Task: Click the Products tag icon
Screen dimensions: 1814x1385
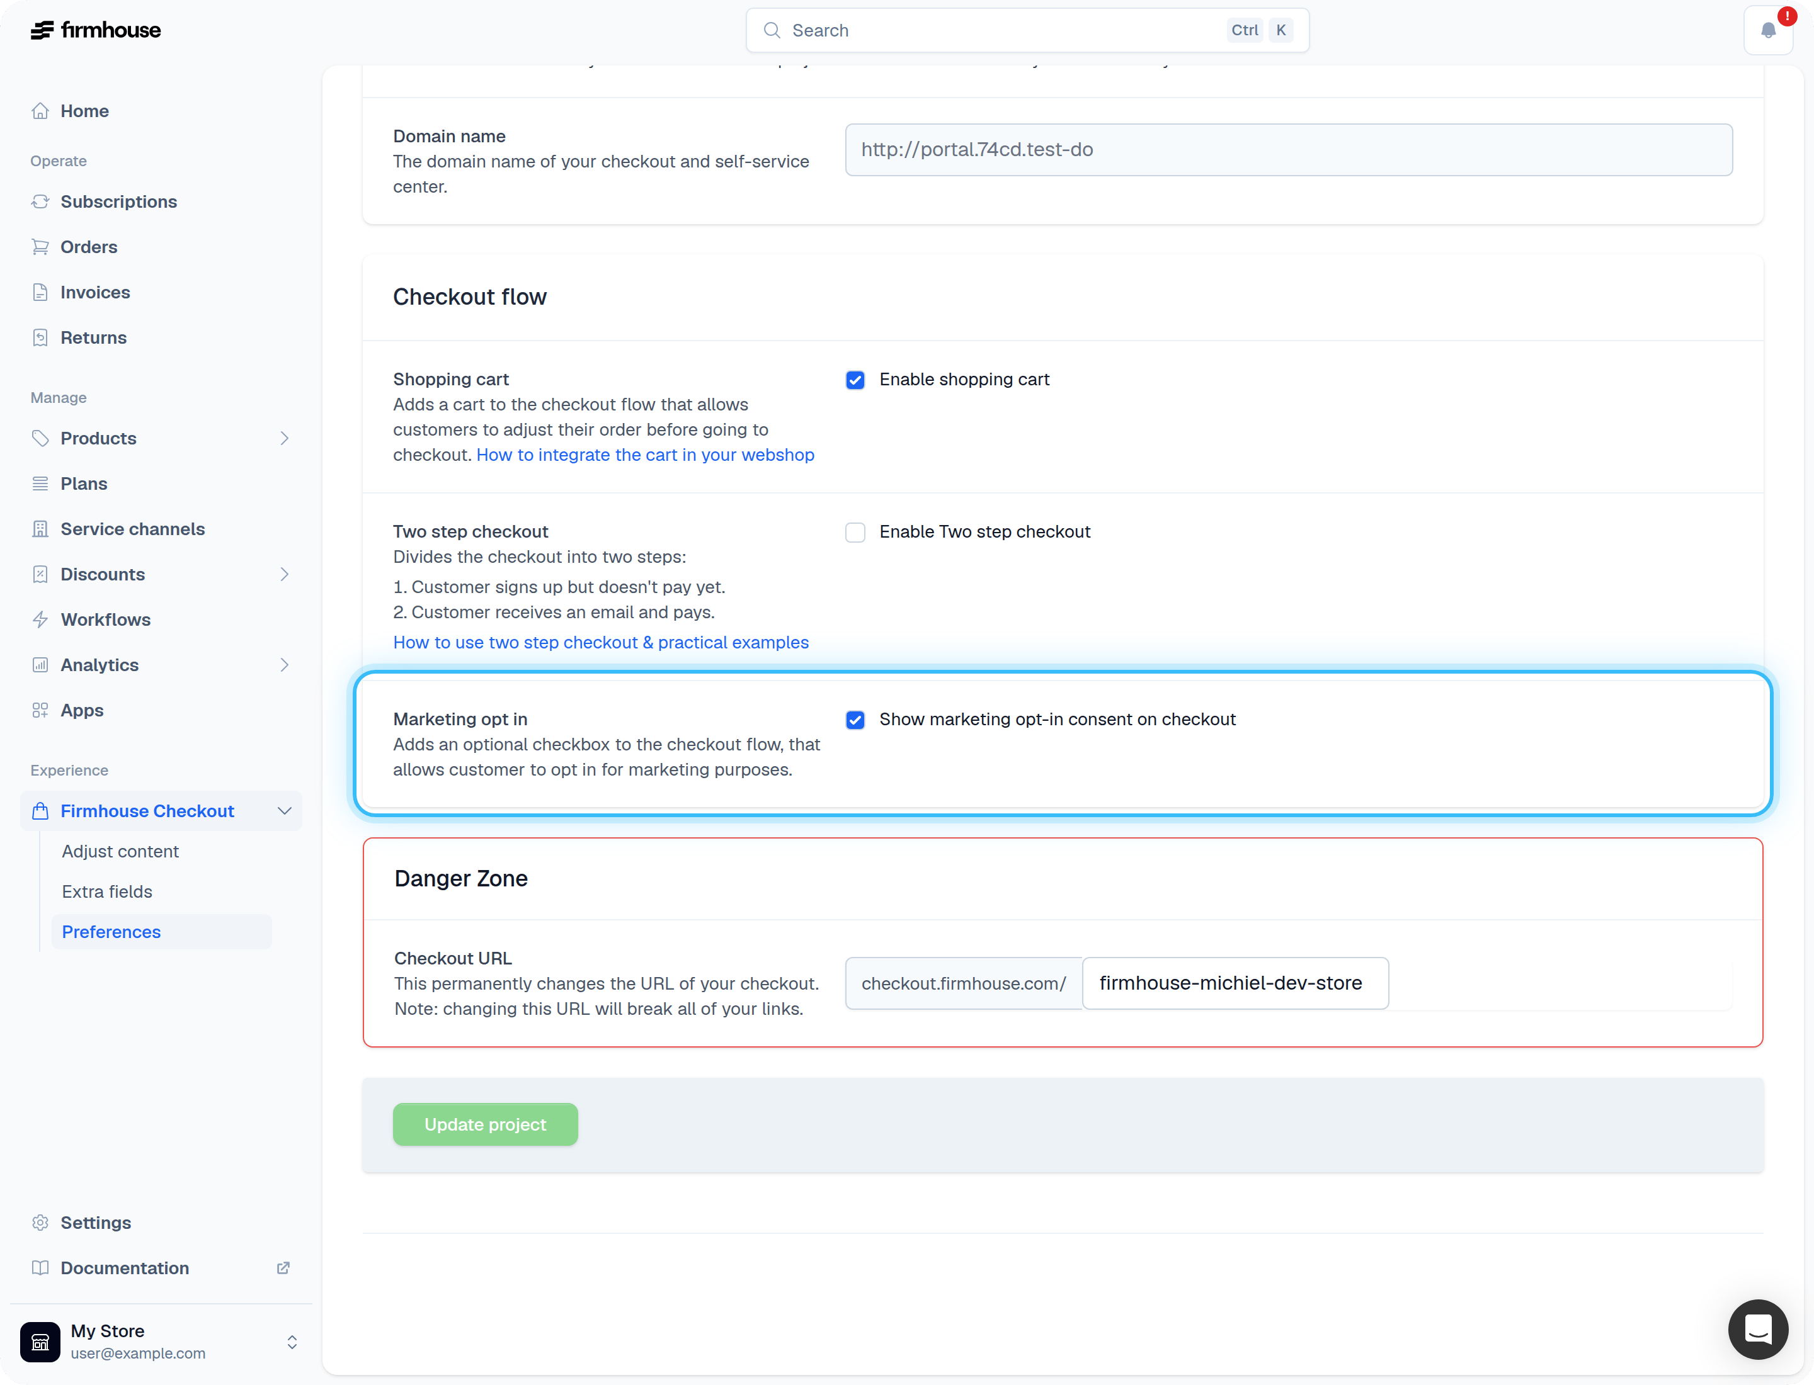Action: pyautogui.click(x=40, y=438)
